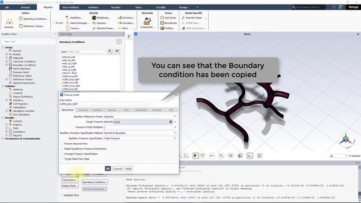361x203 pixels.
Task: Enable Prevent Reverse Flow
Action: 61,144
